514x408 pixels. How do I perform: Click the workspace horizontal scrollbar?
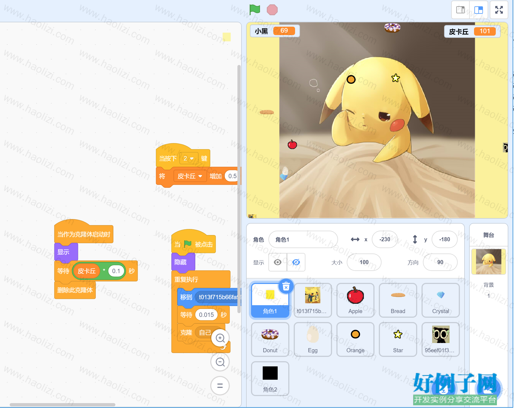pyautogui.click(x=62, y=405)
